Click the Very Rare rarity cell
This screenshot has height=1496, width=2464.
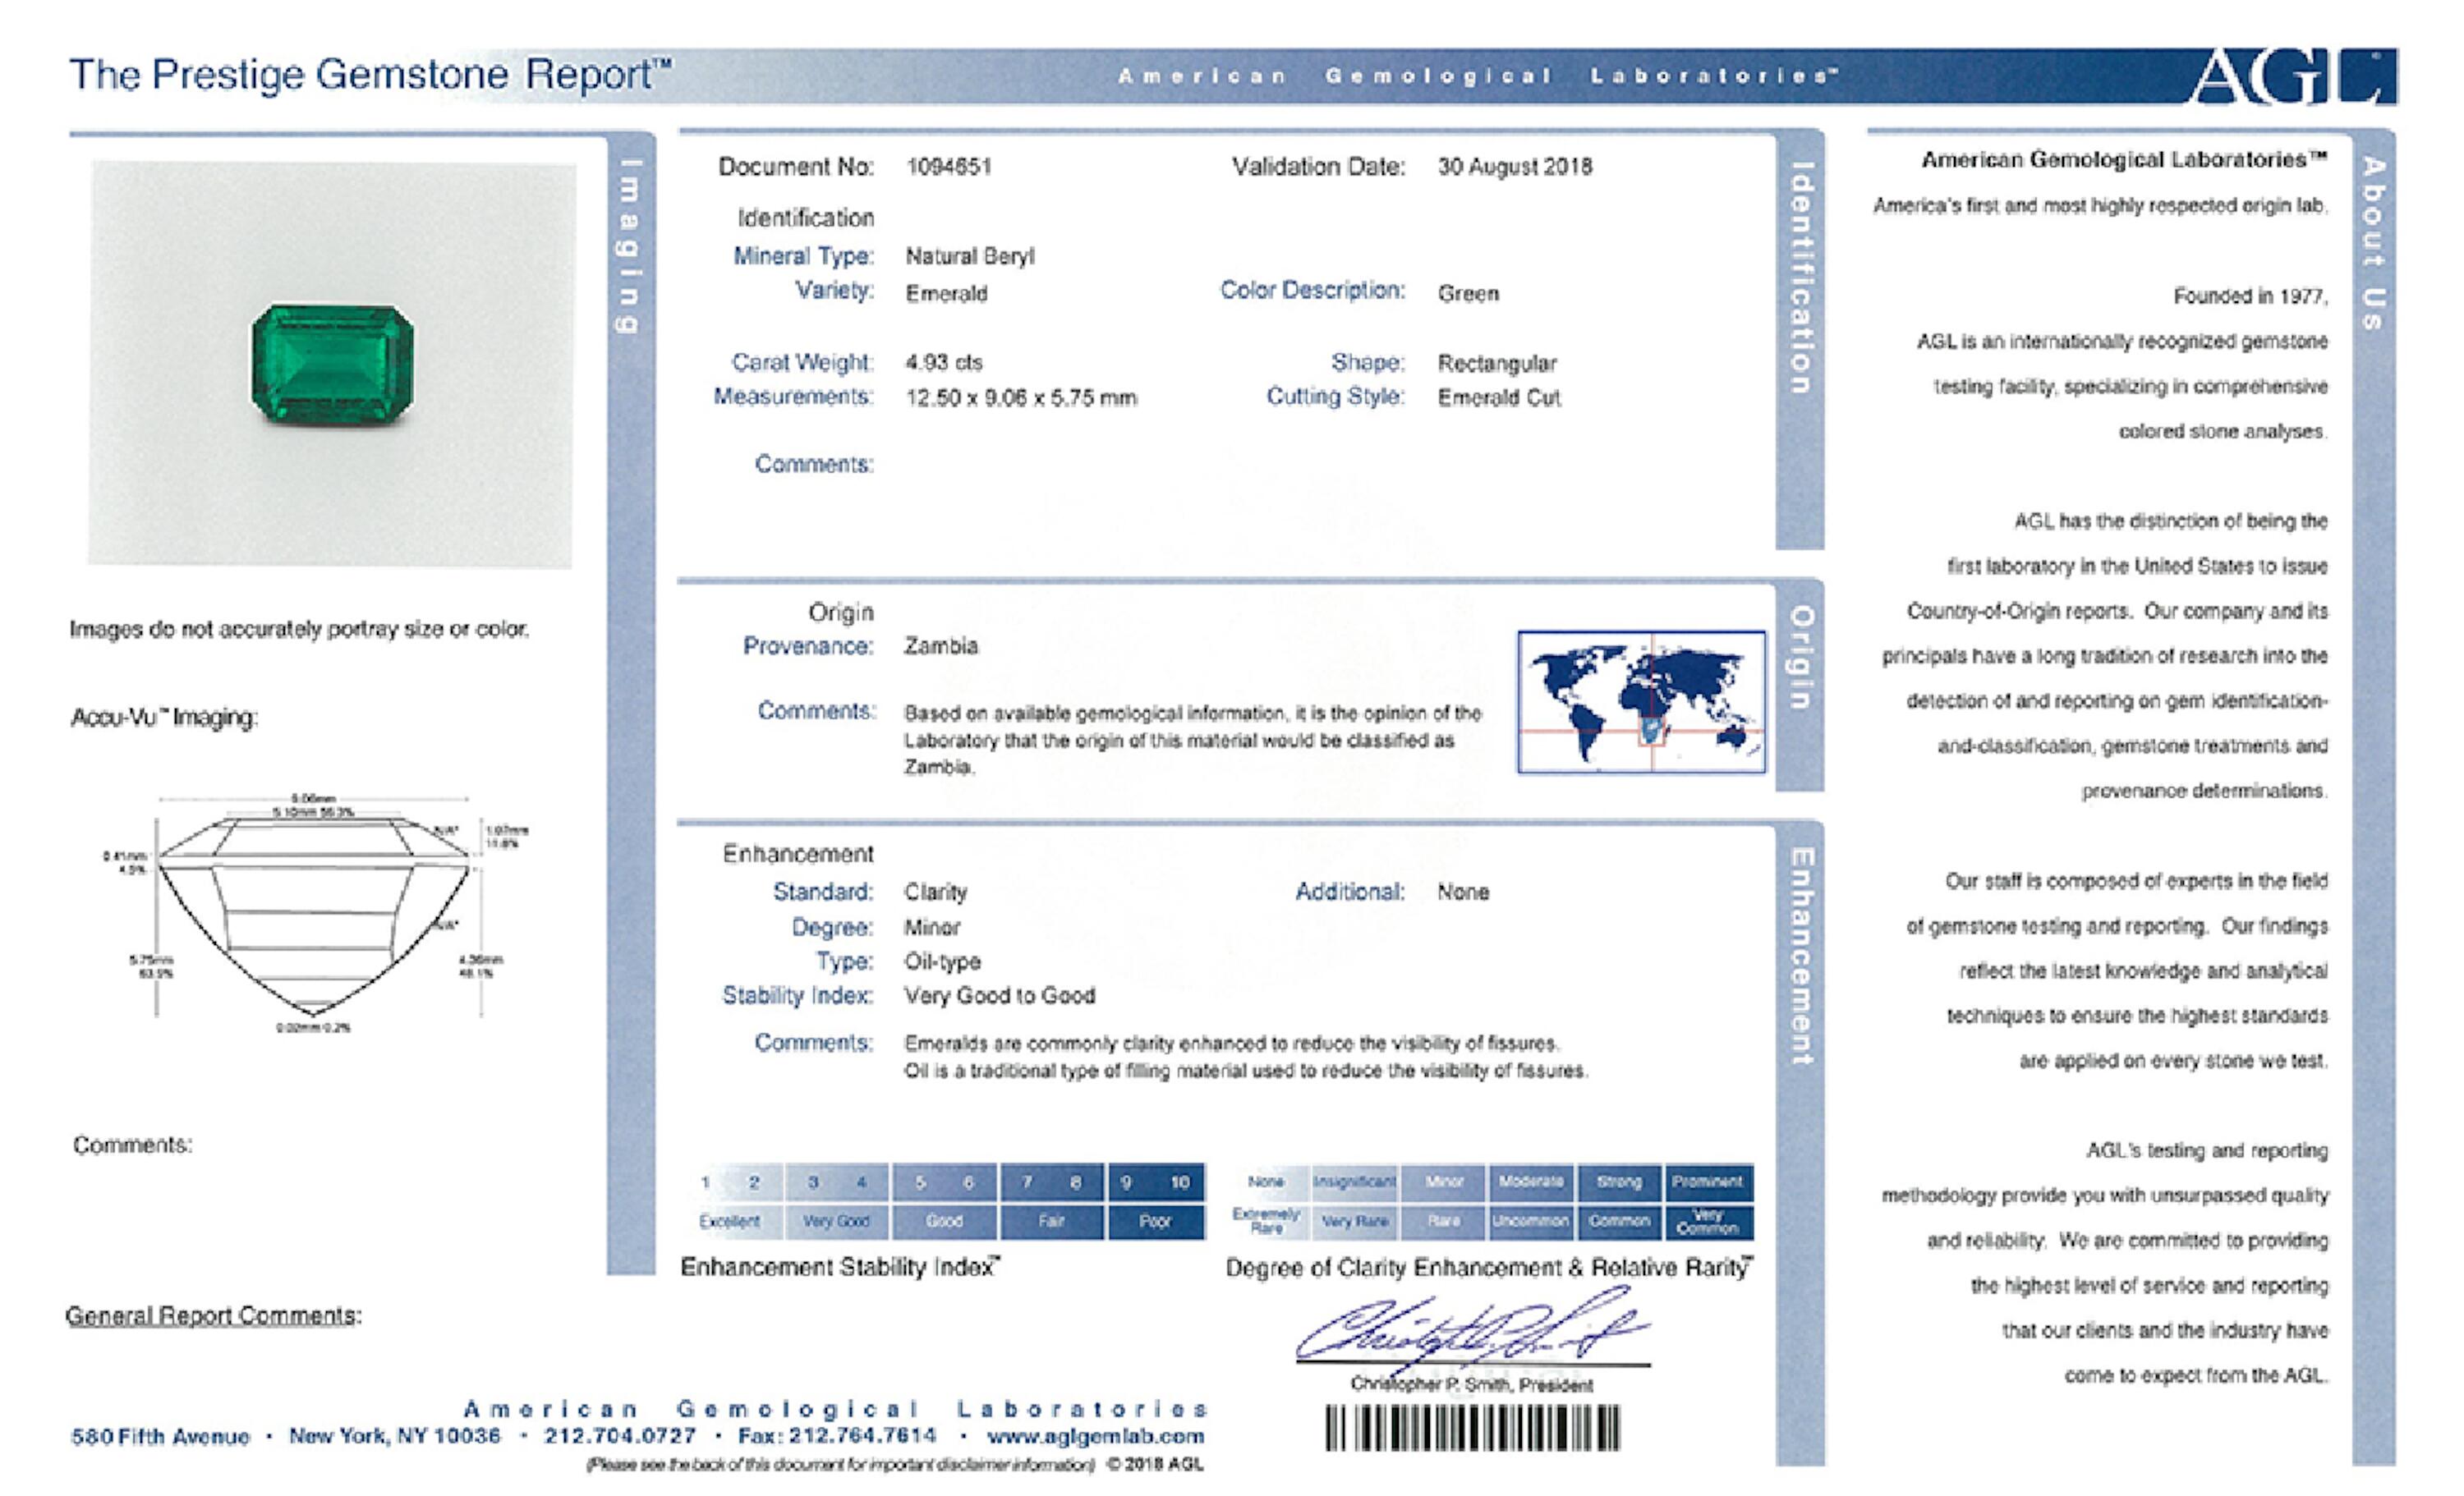pyautogui.click(x=1354, y=1221)
